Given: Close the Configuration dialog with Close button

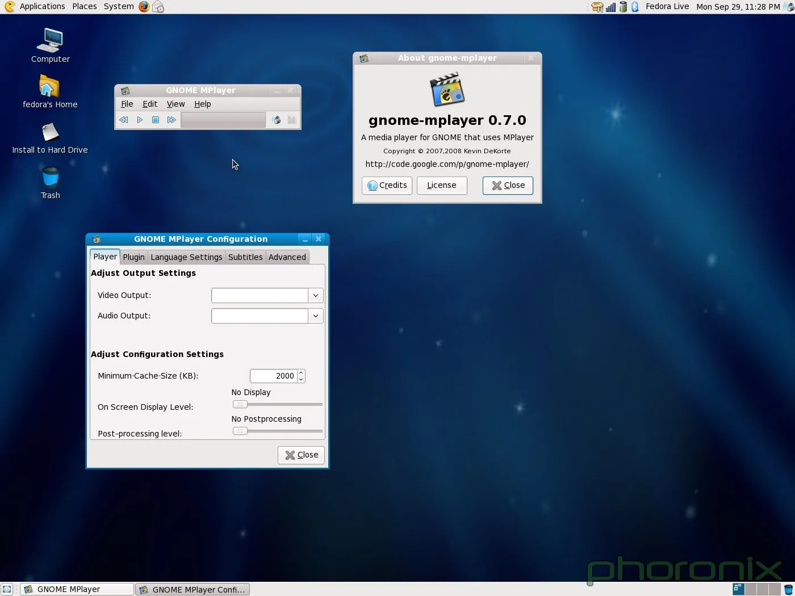Looking at the screenshot, I should (x=301, y=455).
